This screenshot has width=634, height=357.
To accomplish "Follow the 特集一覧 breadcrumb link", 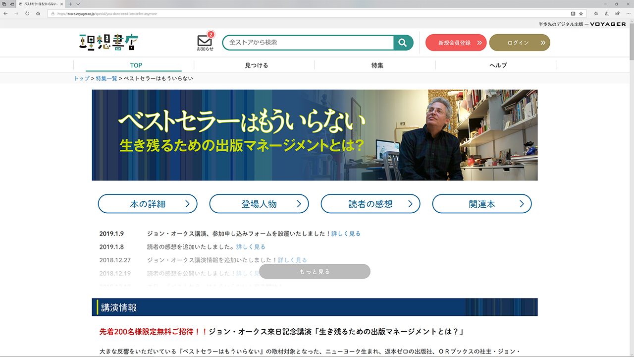I will coord(106,78).
